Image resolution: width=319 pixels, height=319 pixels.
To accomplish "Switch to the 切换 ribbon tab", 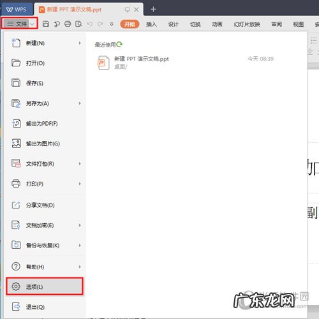I will (195, 24).
